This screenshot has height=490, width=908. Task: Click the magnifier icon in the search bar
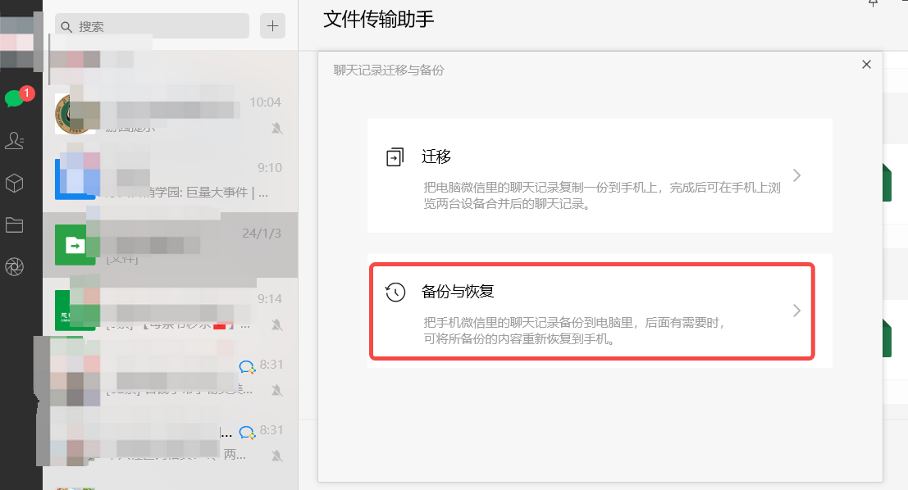(66, 26)
